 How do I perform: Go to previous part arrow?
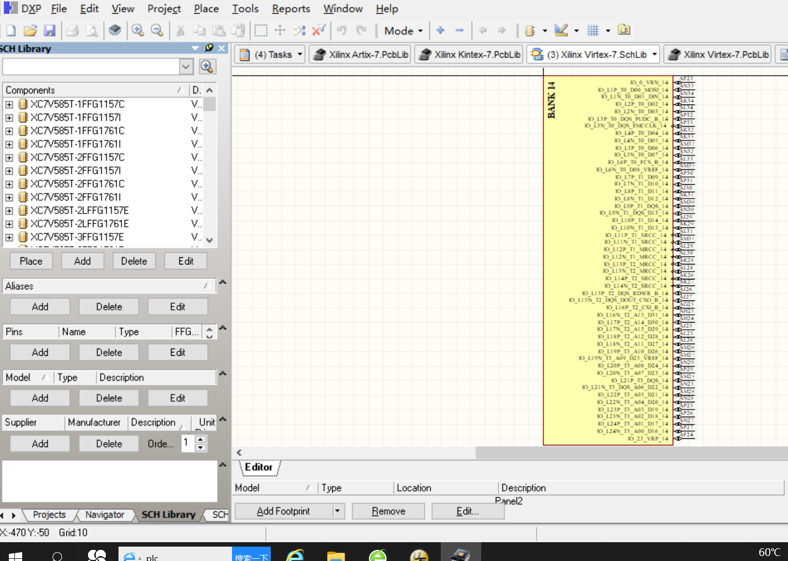tap(483, 30)
